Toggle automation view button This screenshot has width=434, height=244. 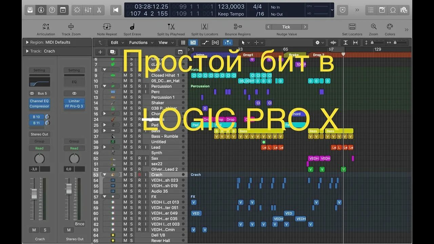coord(205,42)
